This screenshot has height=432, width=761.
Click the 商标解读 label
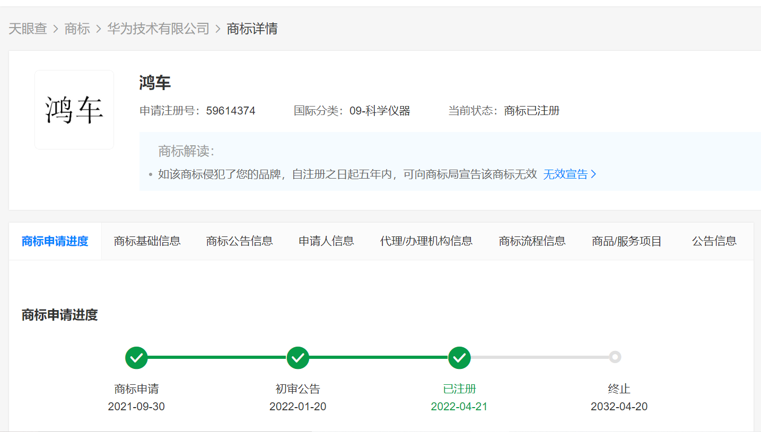pos(186,151)
